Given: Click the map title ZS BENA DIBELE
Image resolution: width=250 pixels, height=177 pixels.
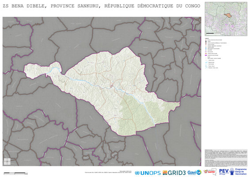Looking at the screenshot, I should point(101,6).
